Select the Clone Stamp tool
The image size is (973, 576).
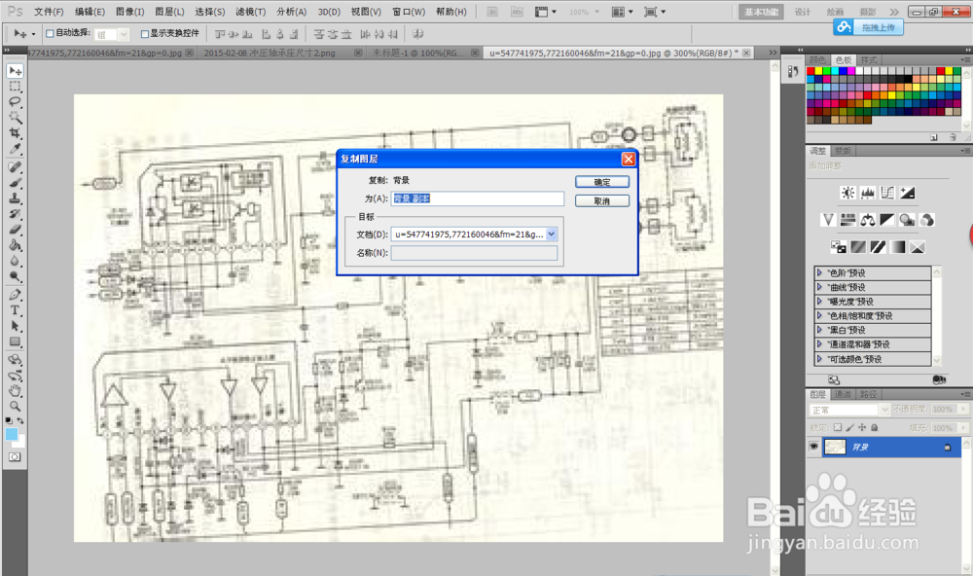(15, 198)
